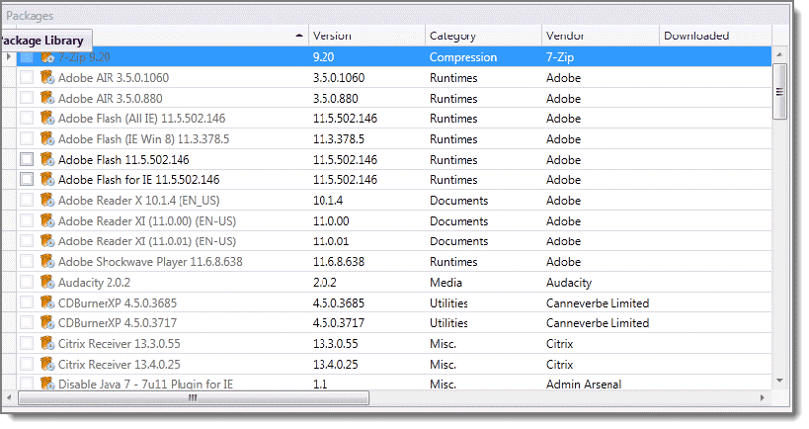Select the Citrix Receiver 13.4.0.25 checkbox
Viewport: 809px width, 429px height.
pos(27,364)
